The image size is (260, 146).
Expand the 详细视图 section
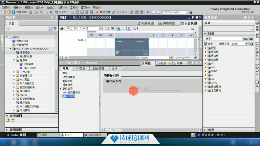coord(7,130)
